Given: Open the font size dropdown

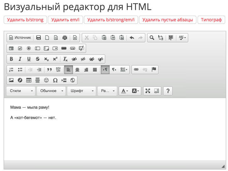Looking at the screenshot, I should [x=107, y=91].
